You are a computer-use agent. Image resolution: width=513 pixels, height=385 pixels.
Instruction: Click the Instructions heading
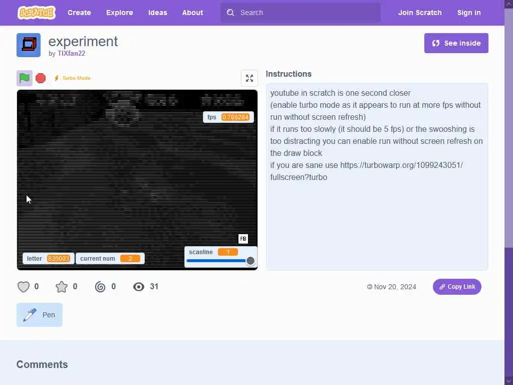click(288, 74)
